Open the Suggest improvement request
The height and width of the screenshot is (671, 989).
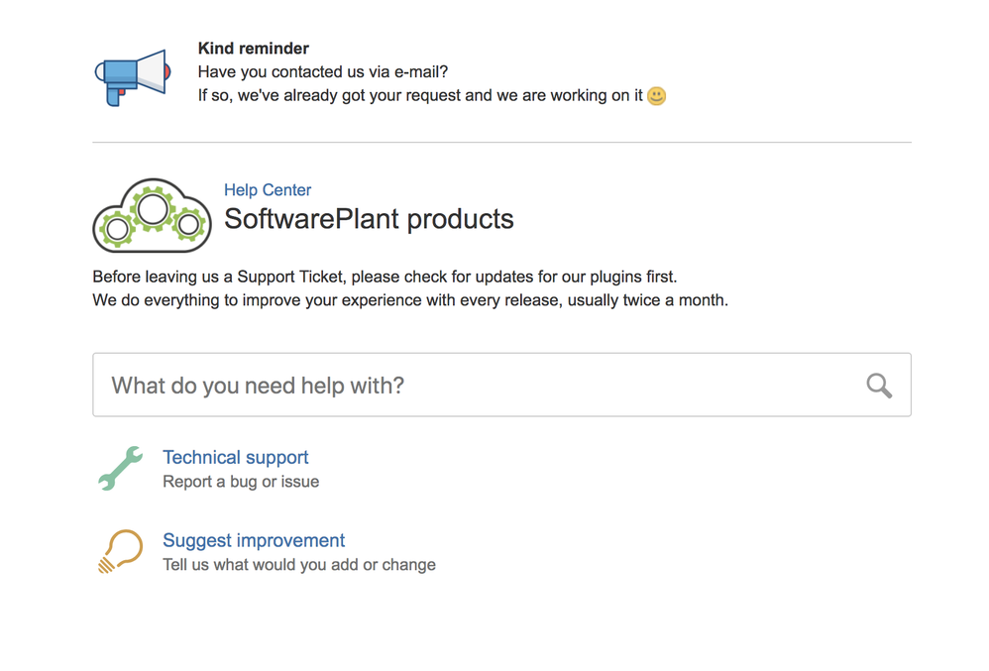coord(254,540)
